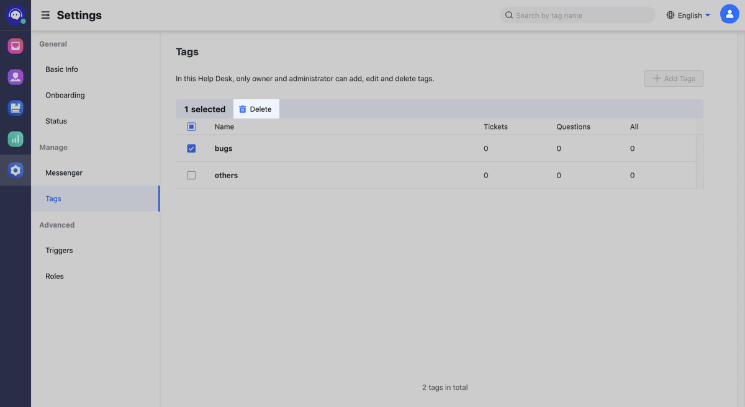
Task: Open Onboarding settings
Action: point(65,96)
